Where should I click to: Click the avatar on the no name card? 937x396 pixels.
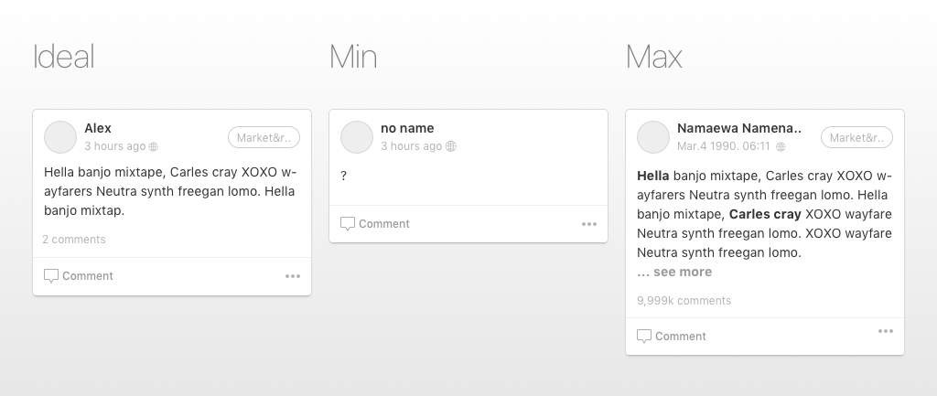(x=357, y=137)
